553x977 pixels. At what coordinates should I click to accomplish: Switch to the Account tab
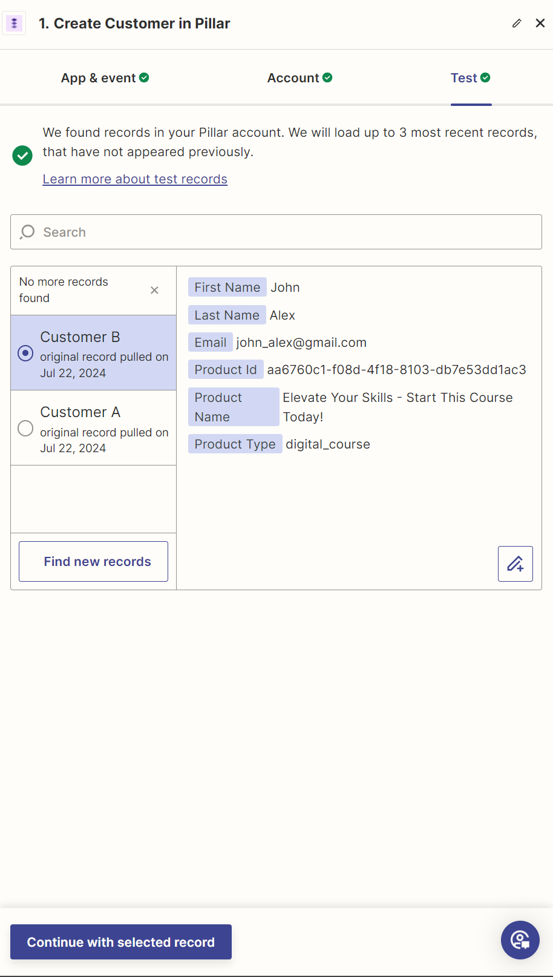pyautogui.click(x=299, y=78)
